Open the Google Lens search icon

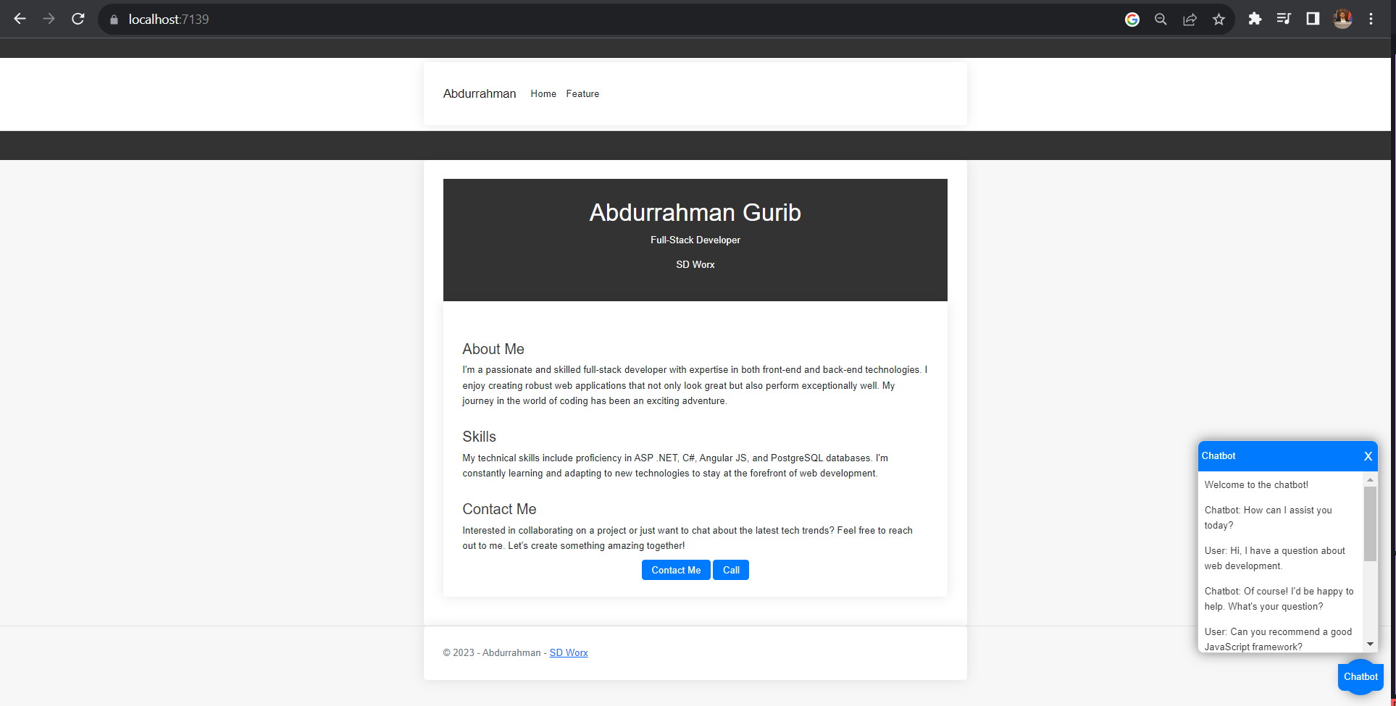[1132, 19]
